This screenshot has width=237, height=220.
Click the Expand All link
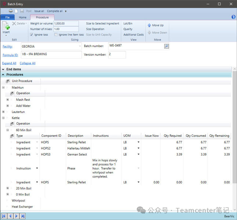click(x=9, y=63)
